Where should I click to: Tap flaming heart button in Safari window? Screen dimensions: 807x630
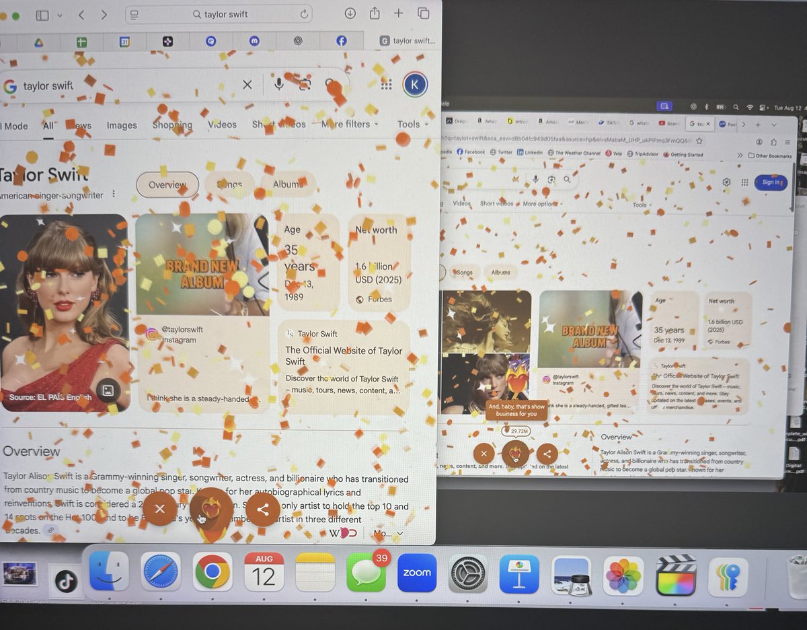pos(211,510)
